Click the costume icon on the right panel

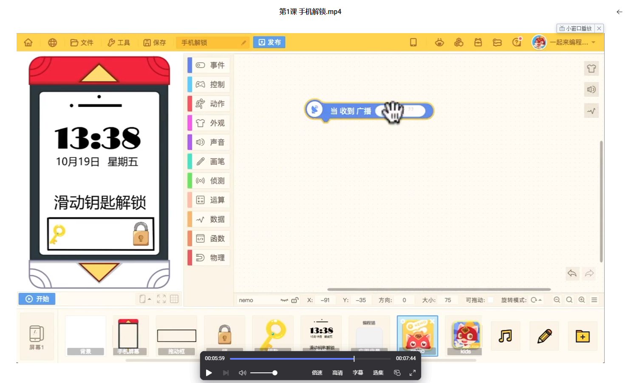pyautogui.click(x=591, y=68)
